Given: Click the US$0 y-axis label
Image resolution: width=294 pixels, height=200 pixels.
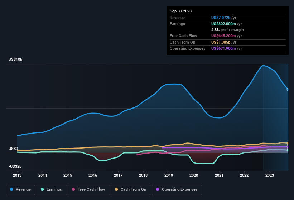Looking at the screenshot, I should (x=13, y=149).
